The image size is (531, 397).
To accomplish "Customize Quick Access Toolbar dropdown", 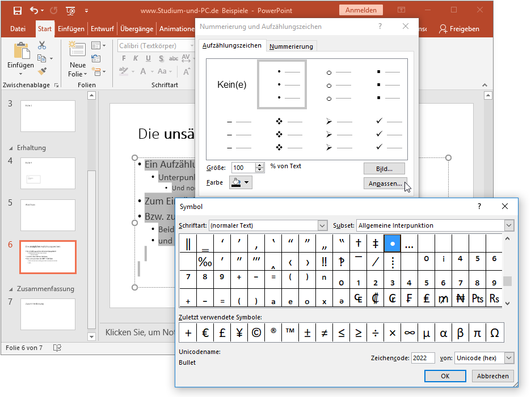I will (86, 11).
